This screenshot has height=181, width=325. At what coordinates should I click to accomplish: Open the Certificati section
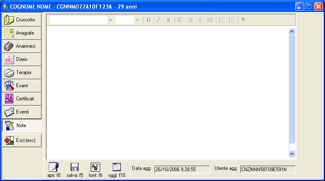[x=22, y=99]
